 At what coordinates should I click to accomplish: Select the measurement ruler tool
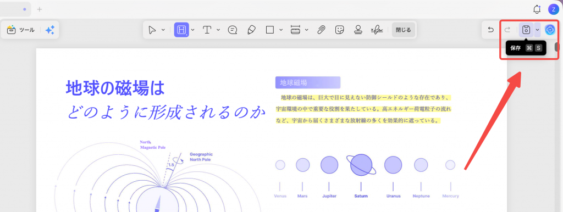[x=295, y=30]
